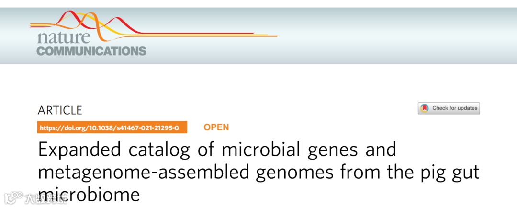Screen dimensions: 517x208
Task: Click the 'https://' prefix of the DOI box
Action: click(x=49, y=128)
